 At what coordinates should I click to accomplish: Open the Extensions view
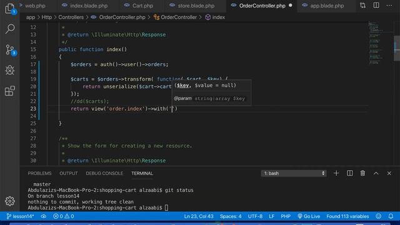(x=10, y=91)
